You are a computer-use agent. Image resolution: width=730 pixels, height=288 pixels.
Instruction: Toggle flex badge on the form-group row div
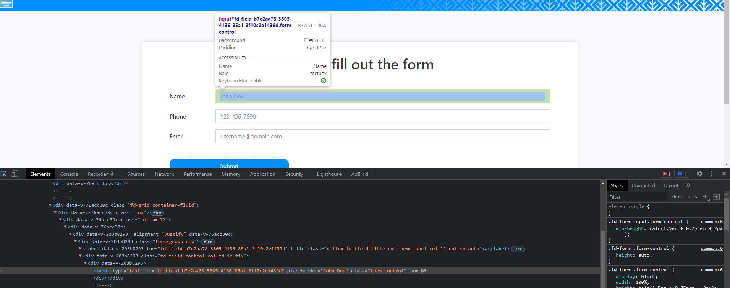pyautogui.click(x=208, y=242)
